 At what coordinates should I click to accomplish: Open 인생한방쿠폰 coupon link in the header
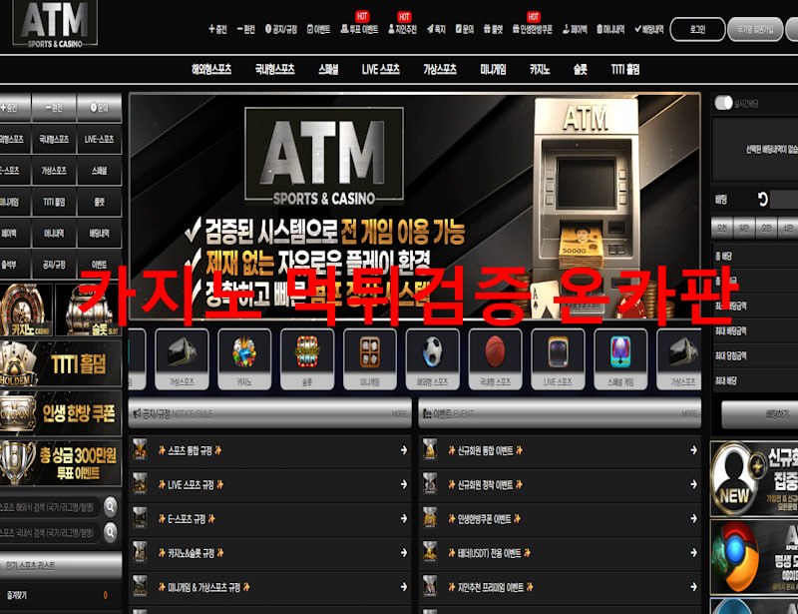[x=533, y=30]
